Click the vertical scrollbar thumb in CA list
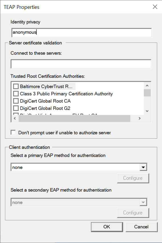Screen dimensions: 162x243 coord(147,93)
